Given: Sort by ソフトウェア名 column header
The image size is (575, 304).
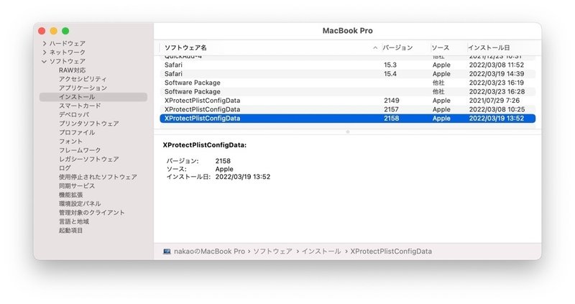Looking at the screenshot, I should coord(185,47).
